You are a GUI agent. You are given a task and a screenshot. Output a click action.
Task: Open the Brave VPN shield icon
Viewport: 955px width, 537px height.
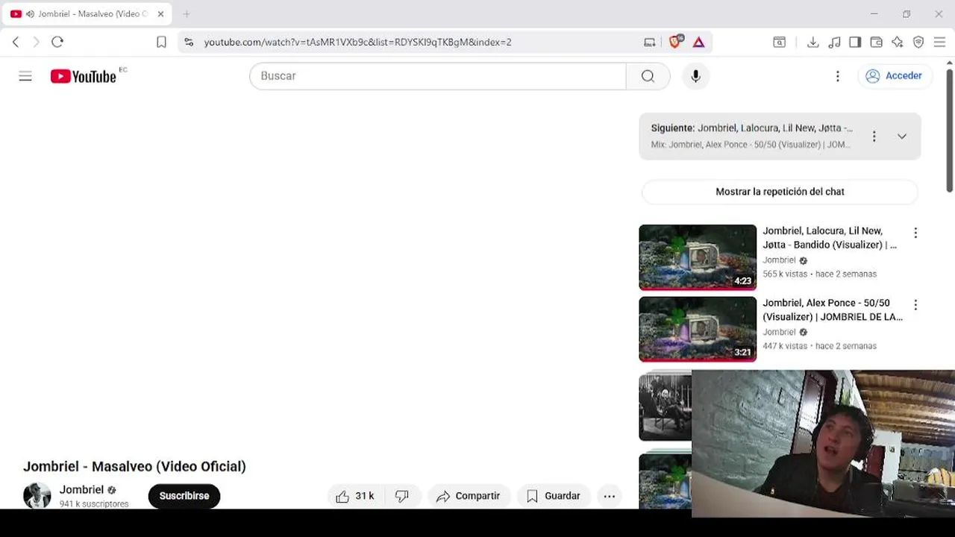918,42
